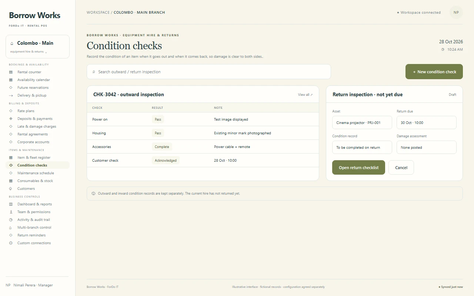Click the Acknowledged result badge
474x296 pixels.
tap(166, 161)
